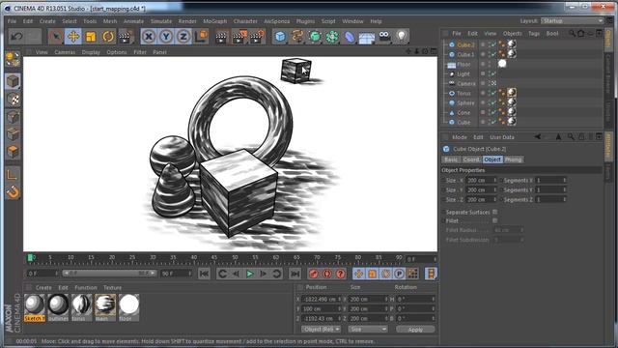Viewport: 618px width, 348px height.
Task: Select the floor material swatch
Action: [128, 307]
